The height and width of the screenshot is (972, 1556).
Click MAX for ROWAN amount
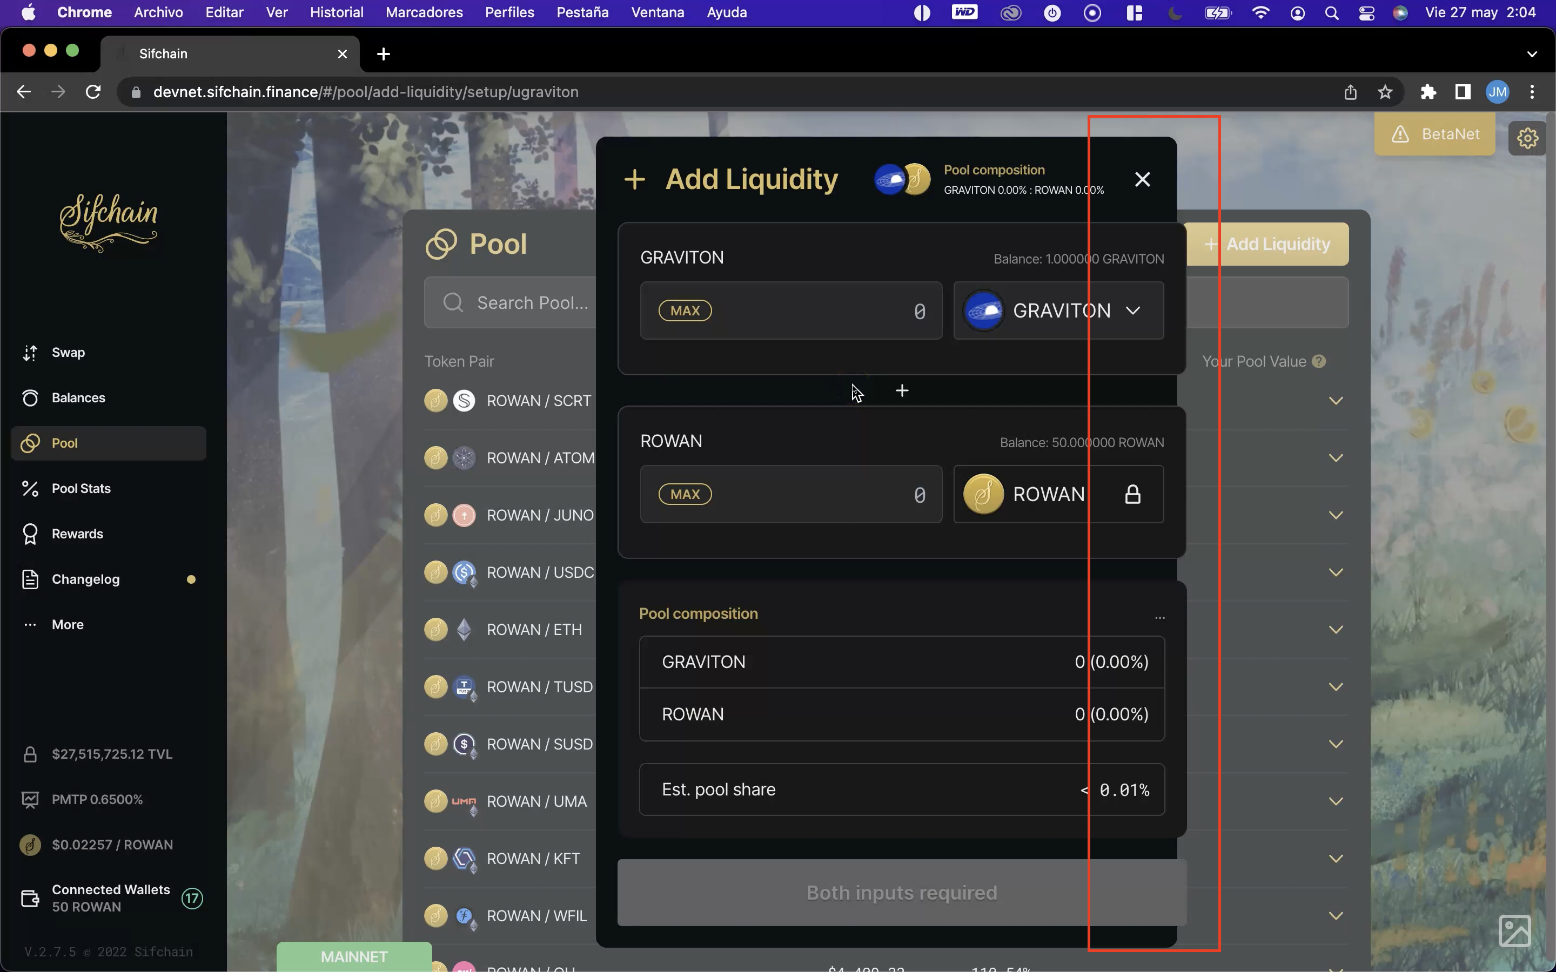point(685,494)
